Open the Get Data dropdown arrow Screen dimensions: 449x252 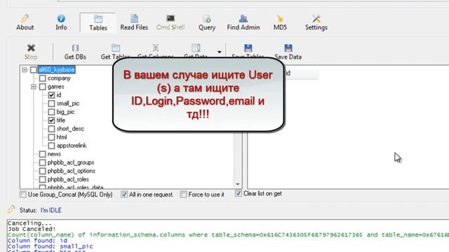220,52
